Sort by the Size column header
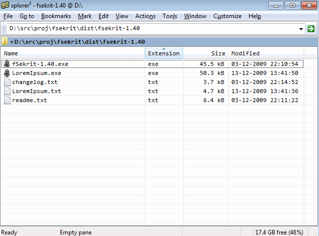This screenshot has height=236, width=319. point(206,53)
